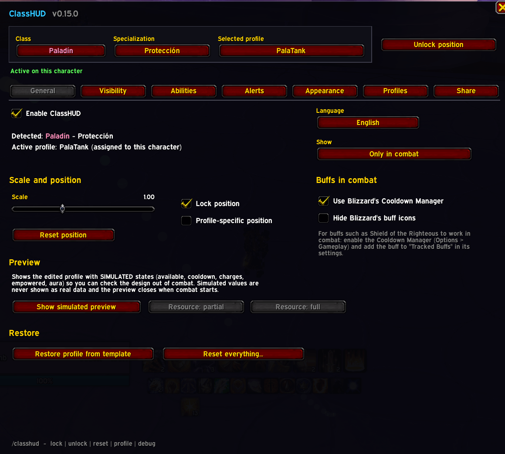505x454 pixels.
Task: Click the Scale and position heading
Action: coord(45,180)
